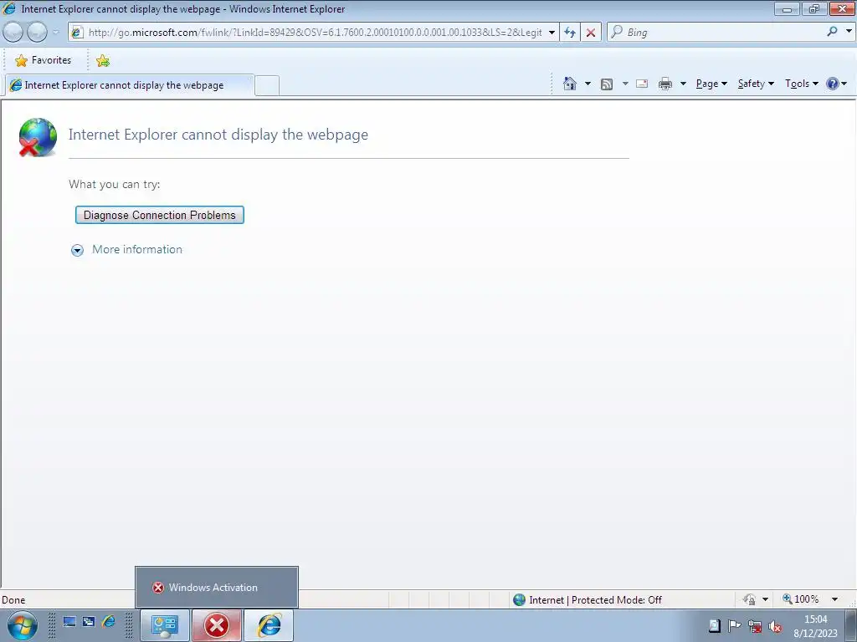Open Action Center flag tray icon
Image resolution: width=857 pixels, height=642 pixels.
click(735, 626)
